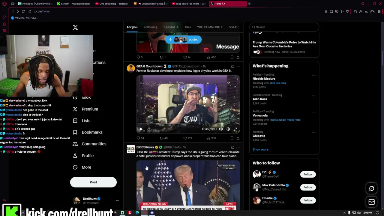
Task: Switch to the DRs tab
Action: click(188, 27)
